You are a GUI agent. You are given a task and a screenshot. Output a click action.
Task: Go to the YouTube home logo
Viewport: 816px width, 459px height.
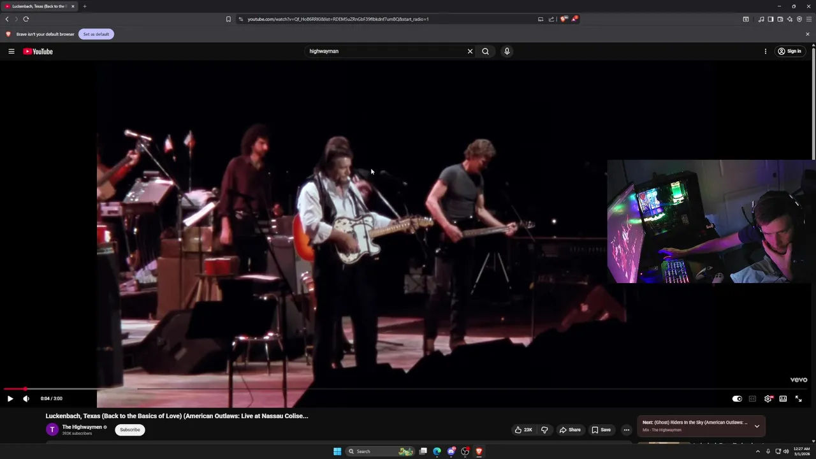38,52
